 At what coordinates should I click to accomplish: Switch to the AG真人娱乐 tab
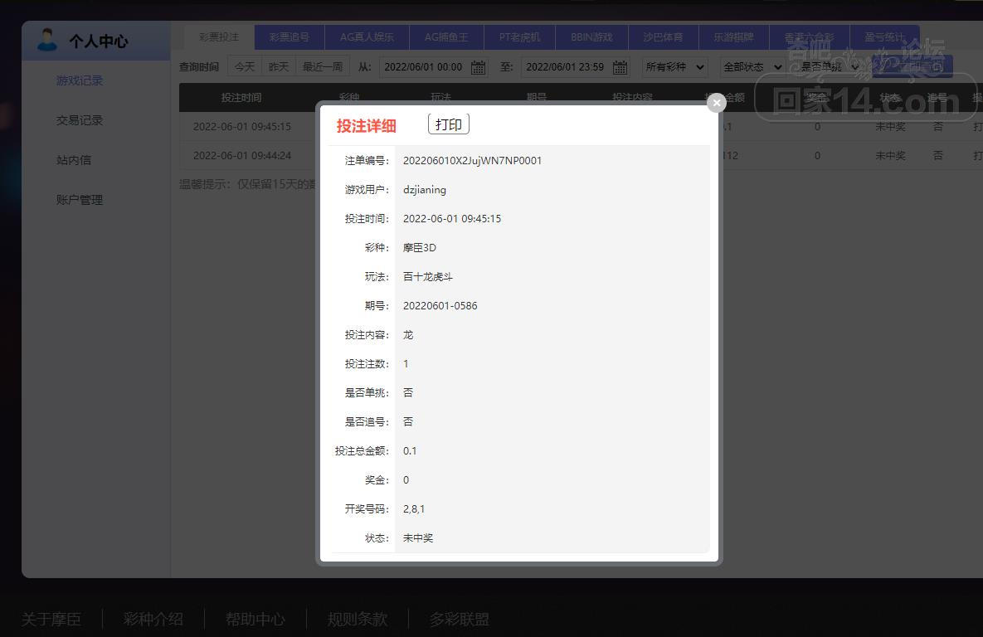click(x=367, y=37)
